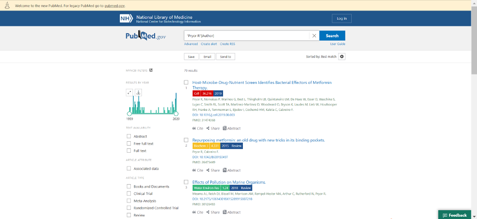Cite the Repurposing metformin article
Viewport: 477px width, 219px height.
point(198,170)
